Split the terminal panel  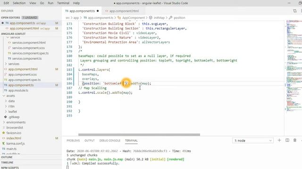pyautogui.click(x=287, y=140)
